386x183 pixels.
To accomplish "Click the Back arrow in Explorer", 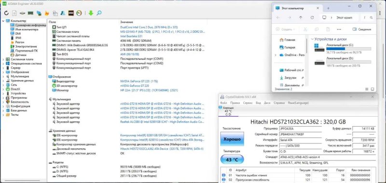I will coord(278,18).
